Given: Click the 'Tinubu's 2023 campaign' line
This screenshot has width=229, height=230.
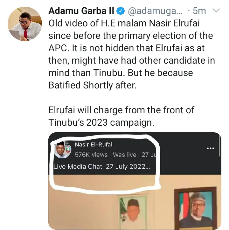Looking at the screenshot, I should (x=101, y=123).
